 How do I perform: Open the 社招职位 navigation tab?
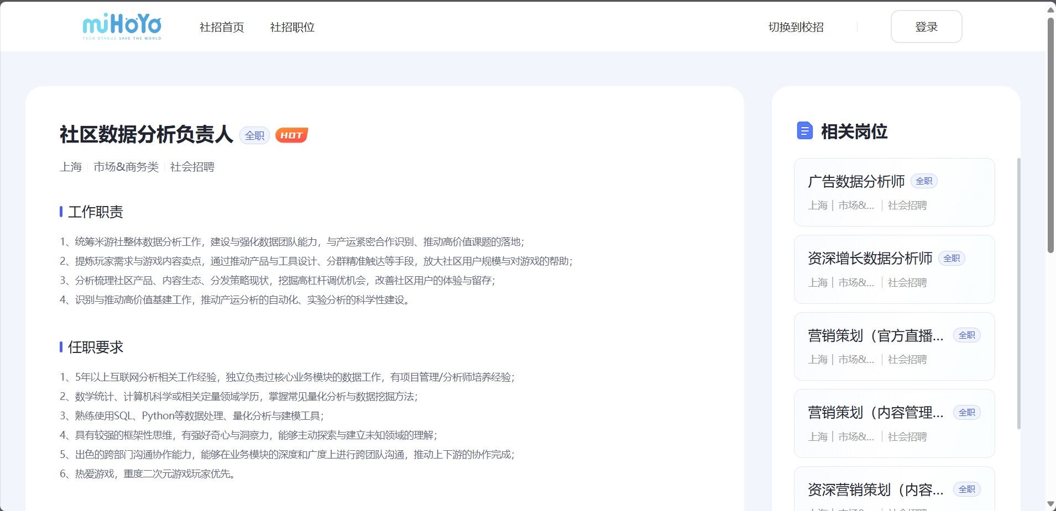(292, 27)
